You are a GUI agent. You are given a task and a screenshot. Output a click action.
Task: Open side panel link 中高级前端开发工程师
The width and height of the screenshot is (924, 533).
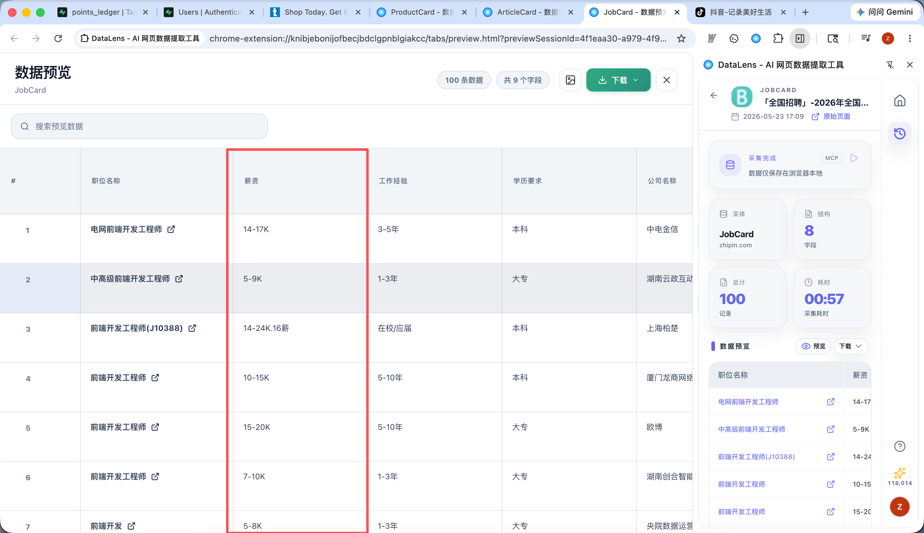pyautogui.click(x=751, y=429)
